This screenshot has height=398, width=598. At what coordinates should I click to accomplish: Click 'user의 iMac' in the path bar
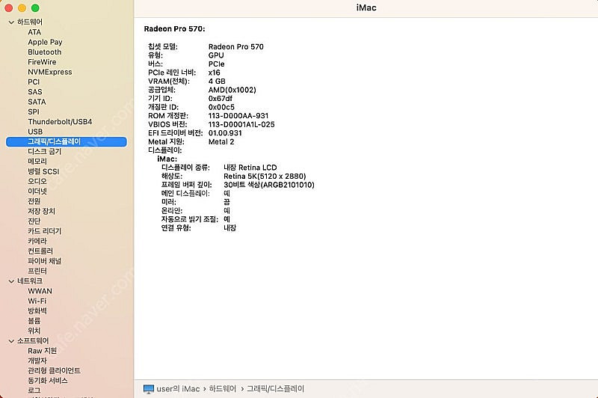coord(178,388)
